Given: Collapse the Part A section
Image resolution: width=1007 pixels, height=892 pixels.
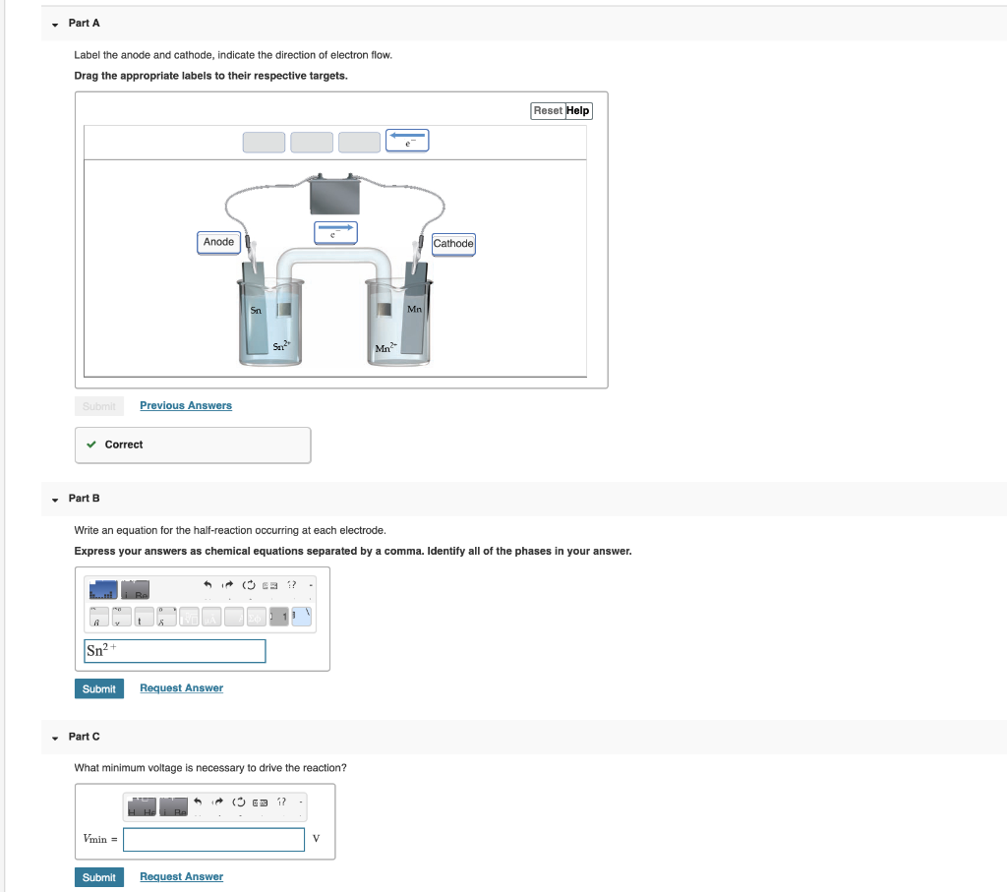Looking at the screenshot, I should [55, 23].
